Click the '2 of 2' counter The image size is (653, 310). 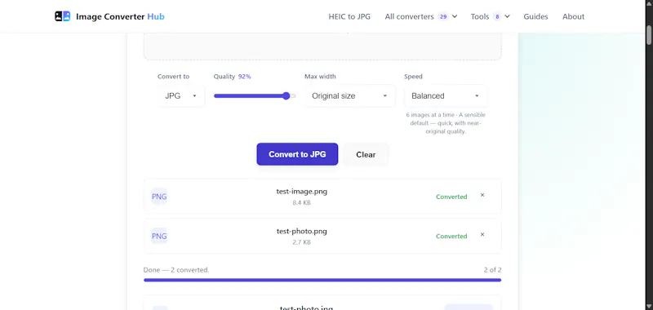pos(492,270)
